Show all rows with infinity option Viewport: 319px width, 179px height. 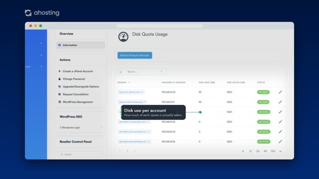pos(280,151)
